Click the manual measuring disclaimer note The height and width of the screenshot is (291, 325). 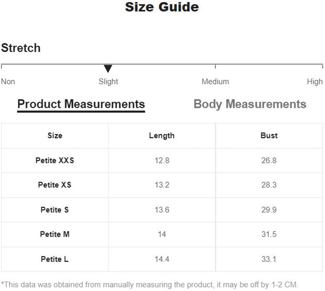tap(150, 285)
